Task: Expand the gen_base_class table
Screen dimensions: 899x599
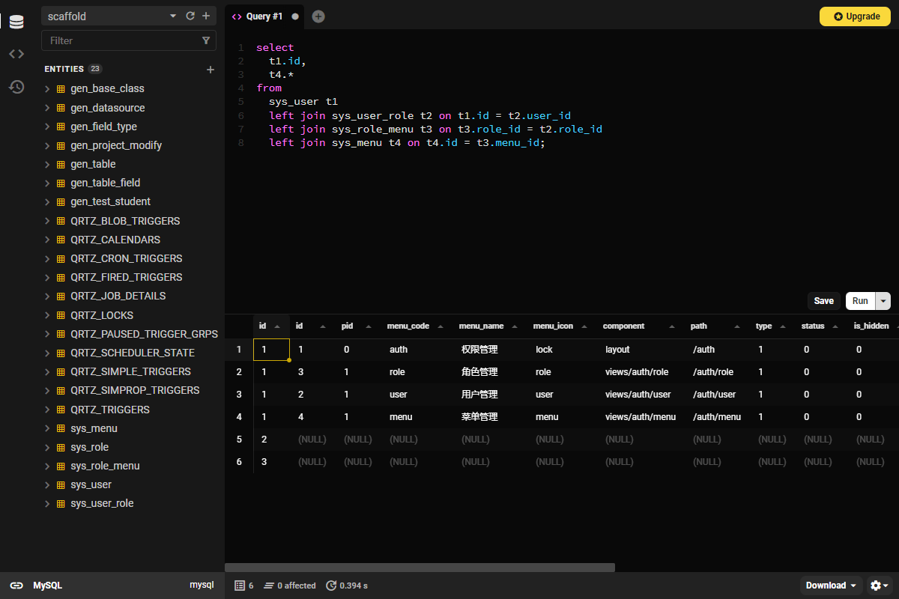Action: coord(47,88)
